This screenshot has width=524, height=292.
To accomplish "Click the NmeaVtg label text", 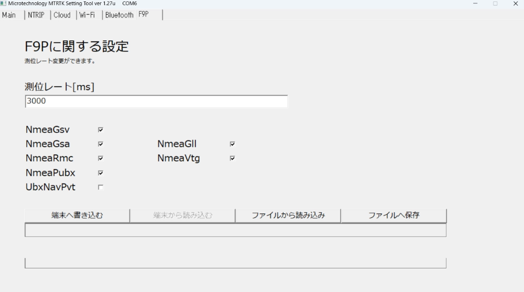I will (179, 159).
